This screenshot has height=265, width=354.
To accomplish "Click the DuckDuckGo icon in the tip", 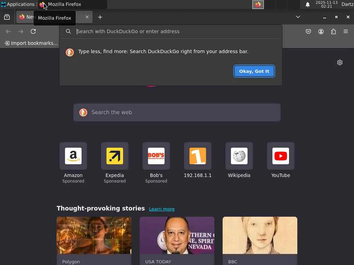I will pos(70,52).
